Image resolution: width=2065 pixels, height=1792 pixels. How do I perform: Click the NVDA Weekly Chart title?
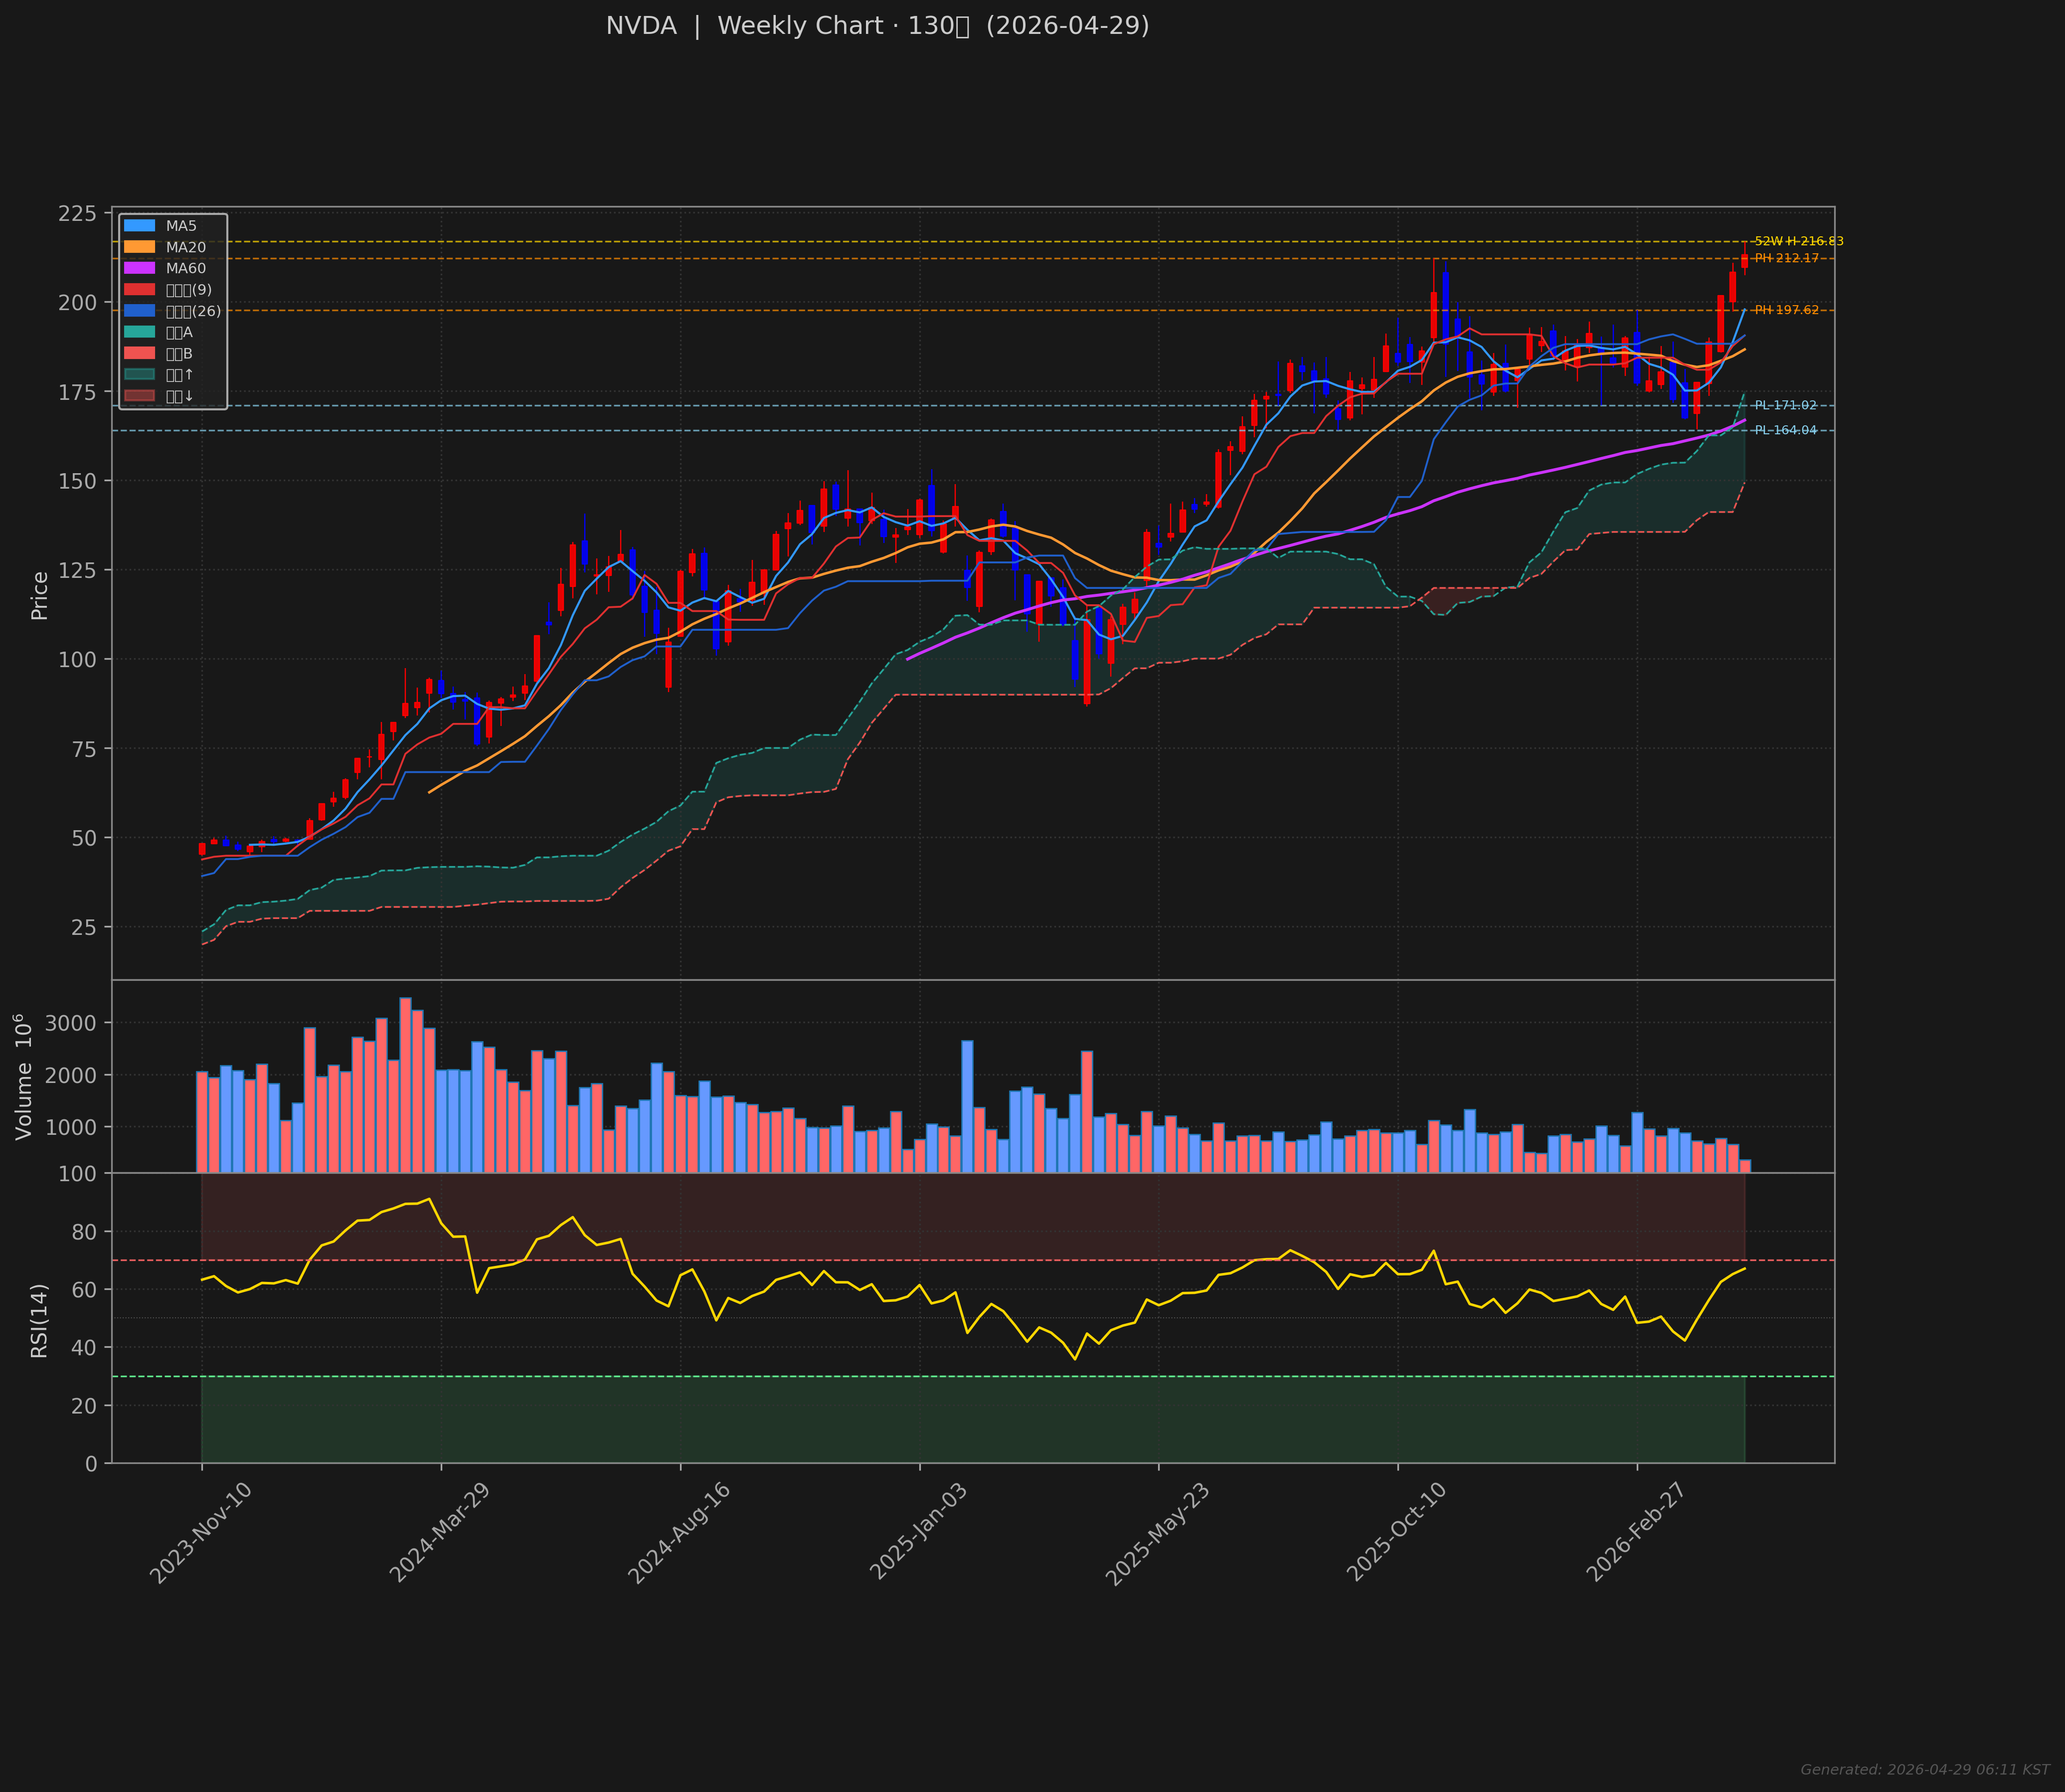point(877,26)
